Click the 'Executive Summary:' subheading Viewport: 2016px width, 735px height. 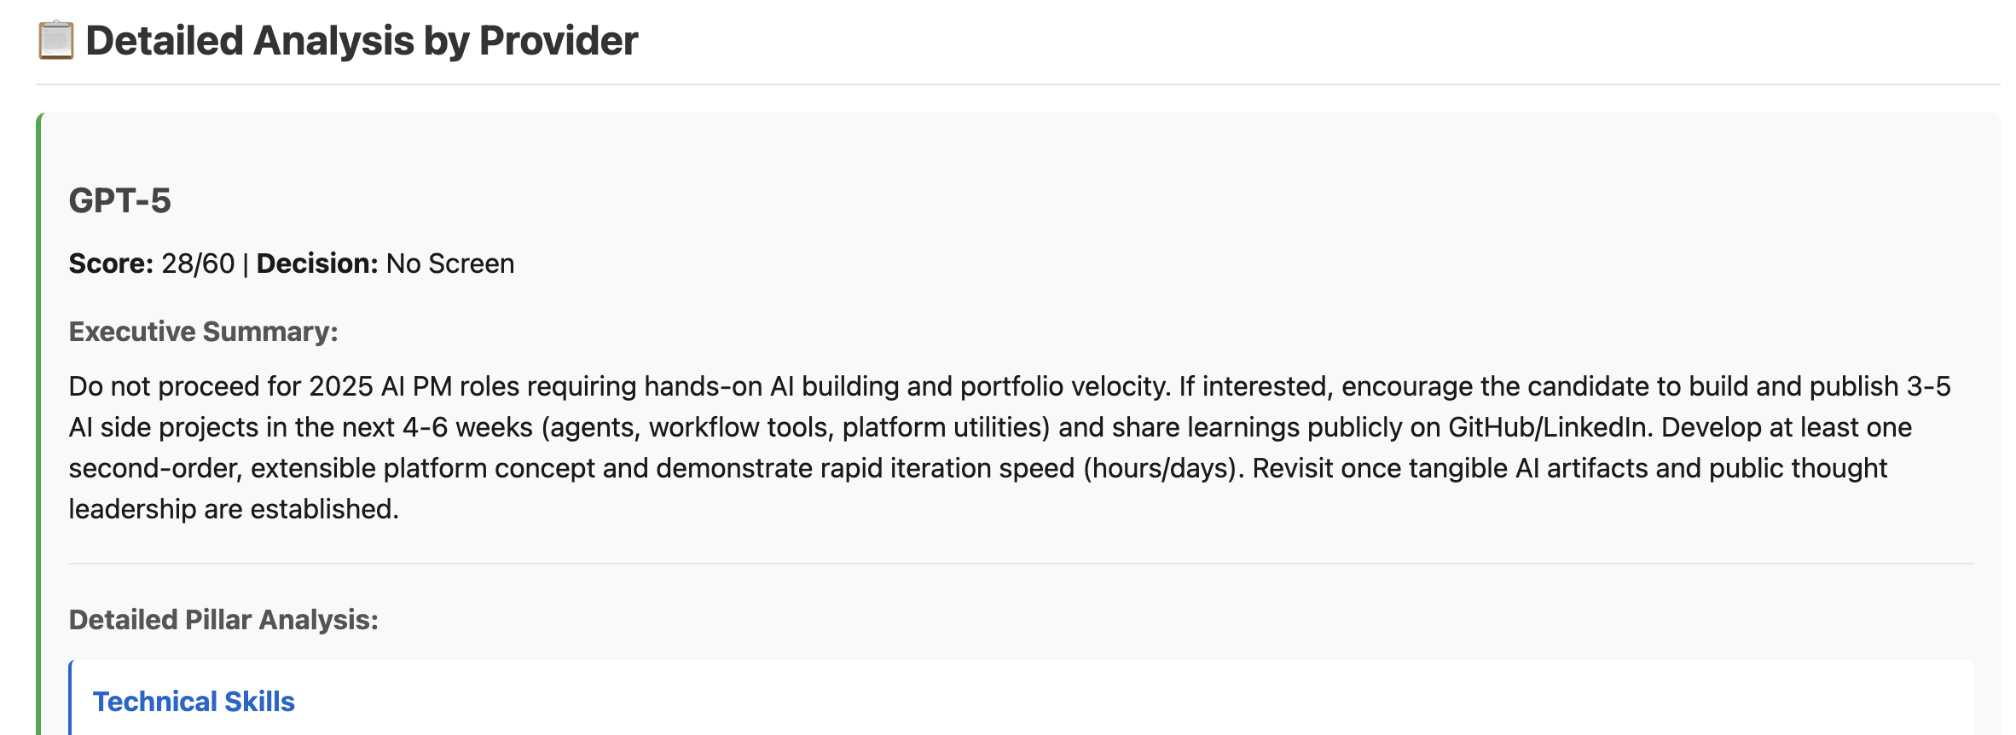(x=203, y=332)
